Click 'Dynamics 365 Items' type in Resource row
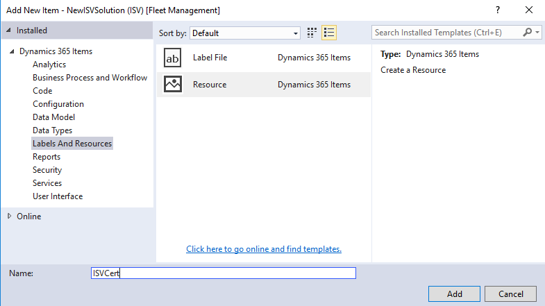The image size is (545, 306). point(314,85)
